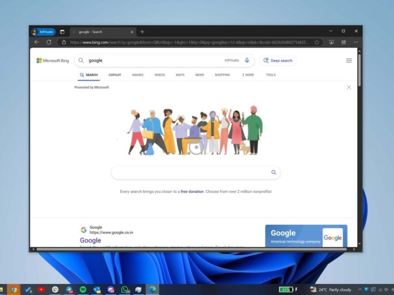Screen dimensions: 394x295
Task: Open the tab actions menu icon
Action: tap(62, 32)
